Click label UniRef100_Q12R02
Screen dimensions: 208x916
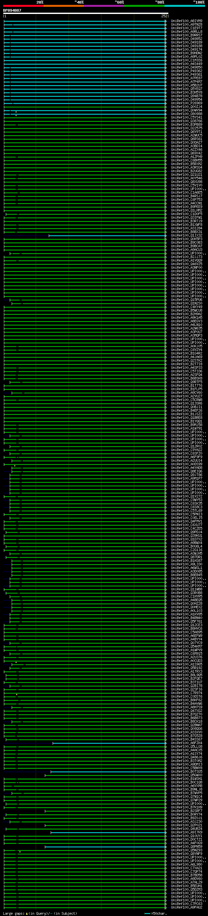186,446
